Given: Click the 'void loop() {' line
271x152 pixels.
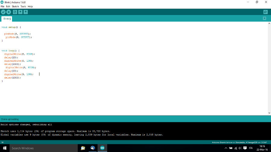Looking at the screenshot, I should point(11,51).
